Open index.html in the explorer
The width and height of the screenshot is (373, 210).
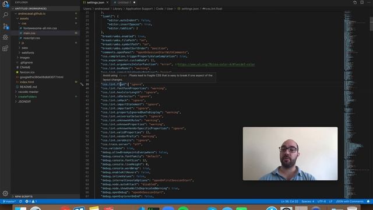point(45,82)
